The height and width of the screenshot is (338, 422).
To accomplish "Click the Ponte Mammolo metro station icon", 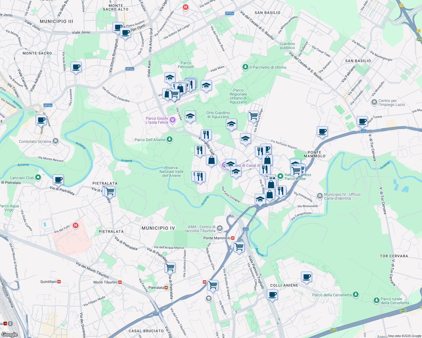I will tap(233, 237).
